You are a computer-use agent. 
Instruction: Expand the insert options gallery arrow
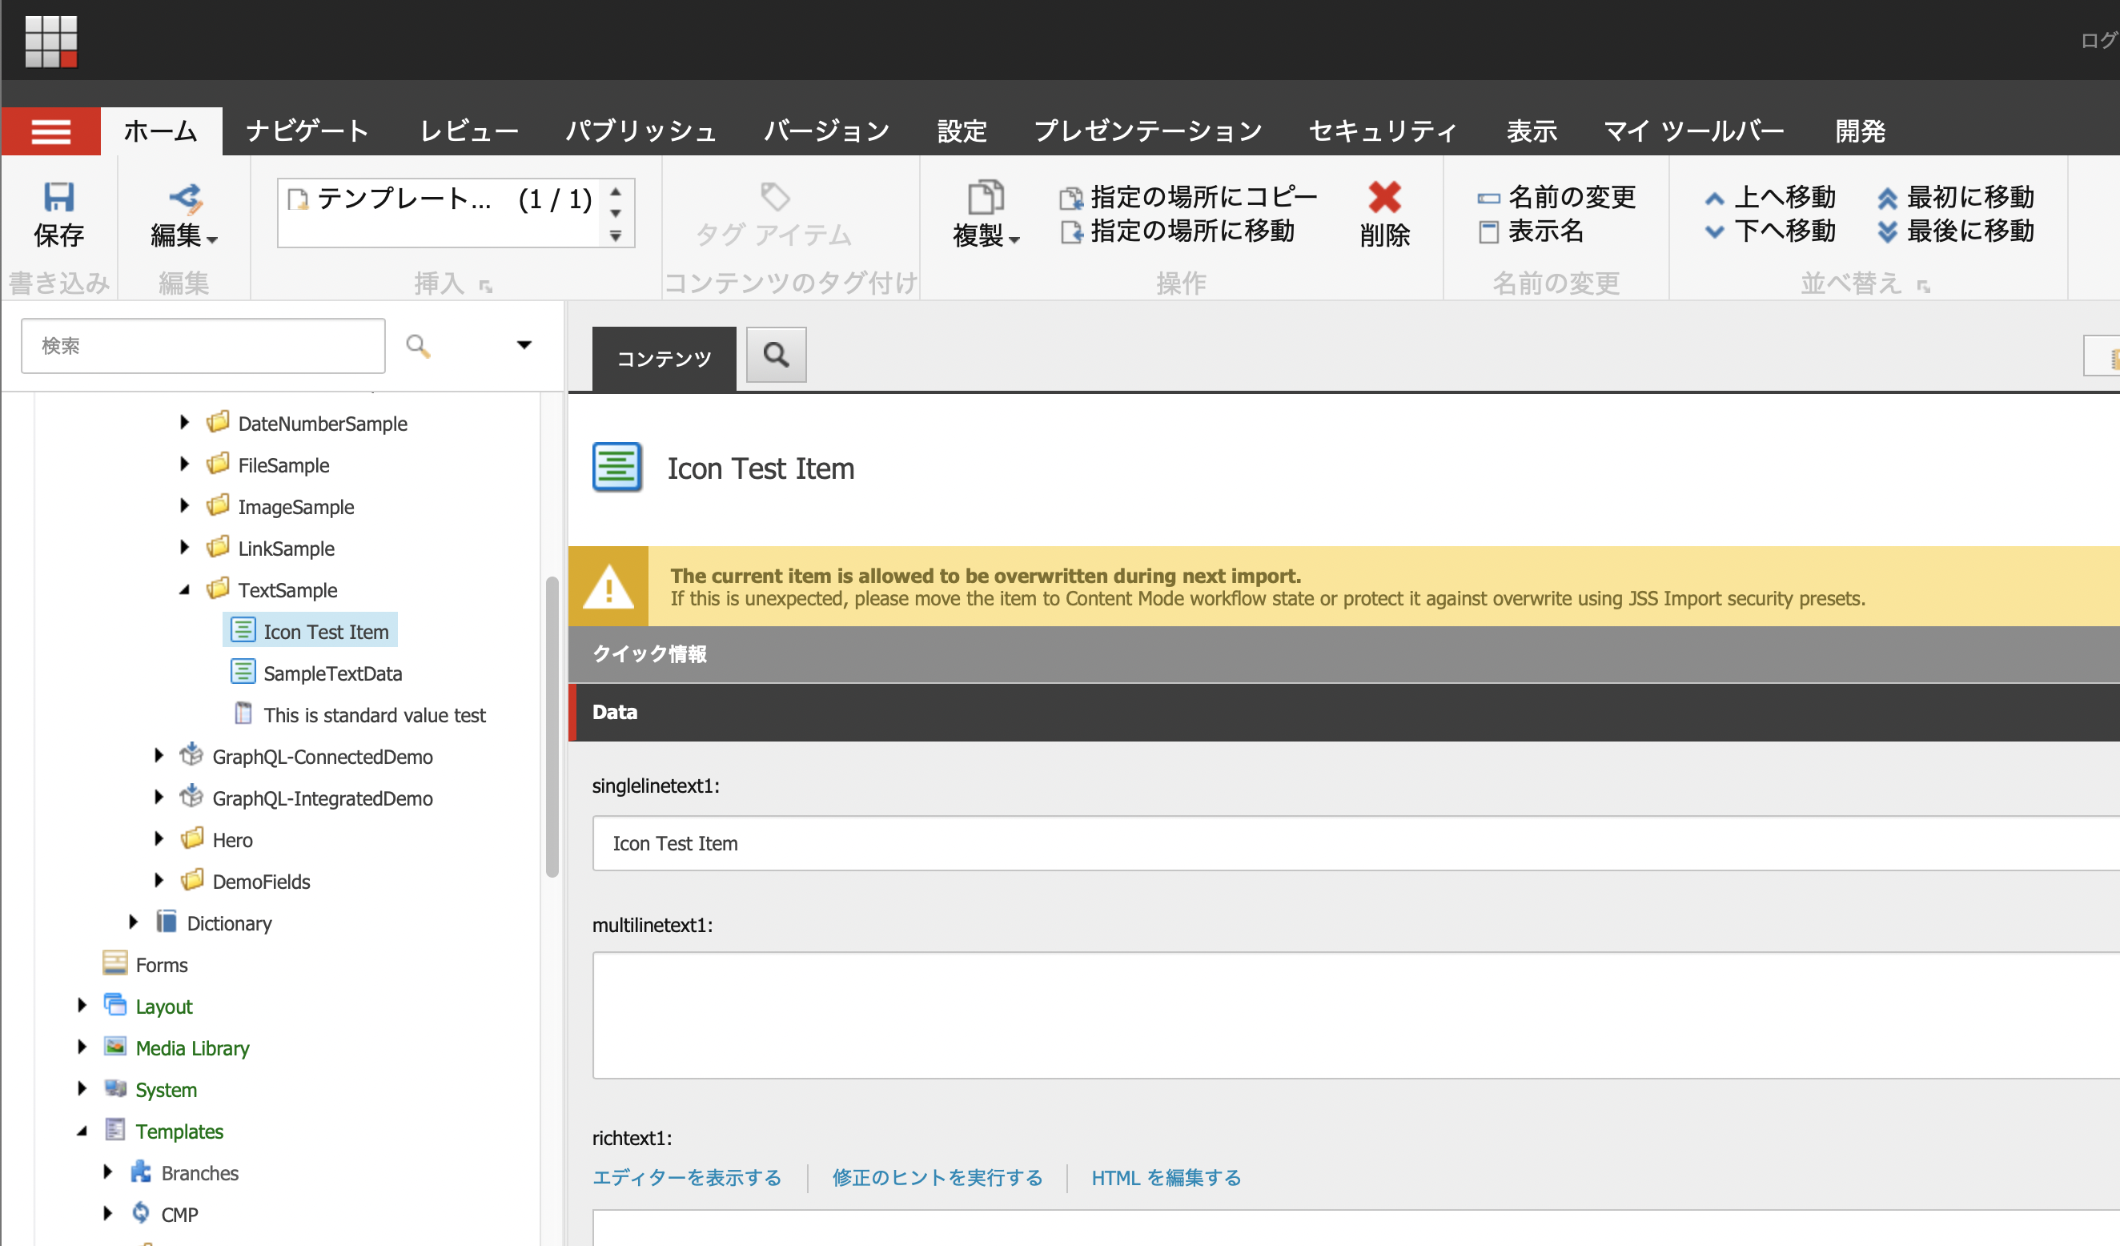(x=616, y=236)
